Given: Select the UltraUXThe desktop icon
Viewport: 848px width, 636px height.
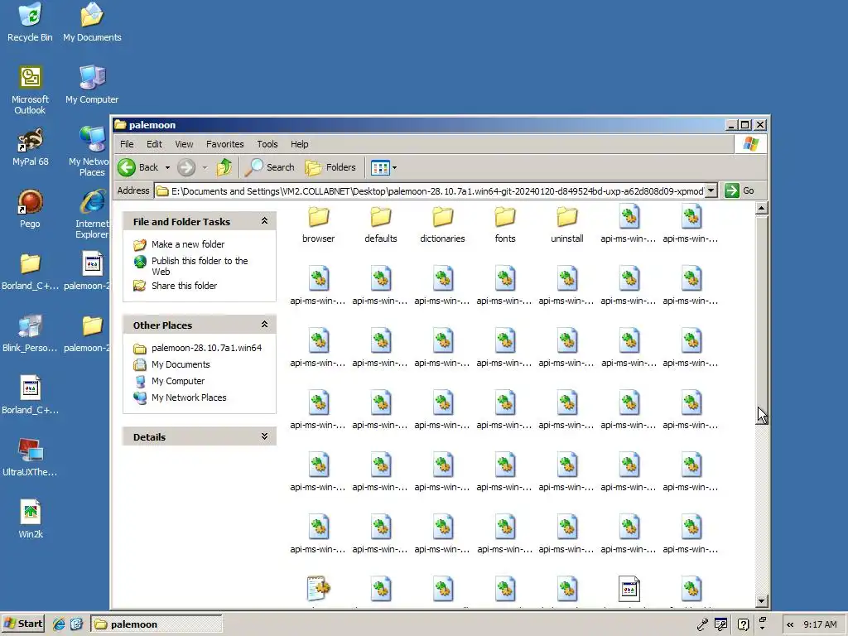Looking at the screenshot, I should click(30, 457).
